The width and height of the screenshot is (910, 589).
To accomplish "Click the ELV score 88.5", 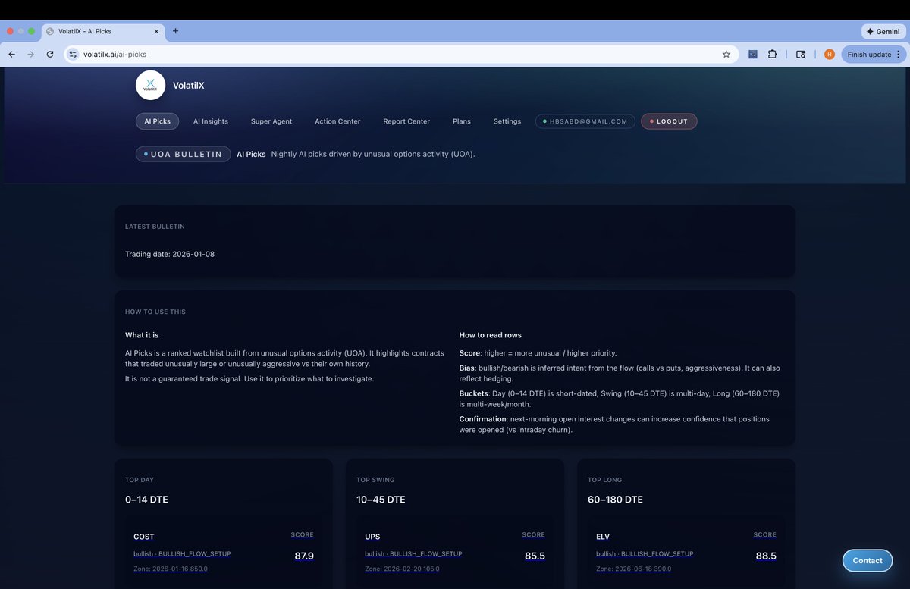I will click(x=766, y=556).
